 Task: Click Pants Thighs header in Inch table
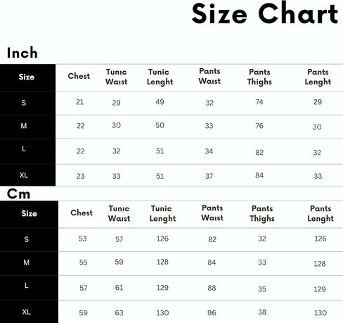pos(259,77)
